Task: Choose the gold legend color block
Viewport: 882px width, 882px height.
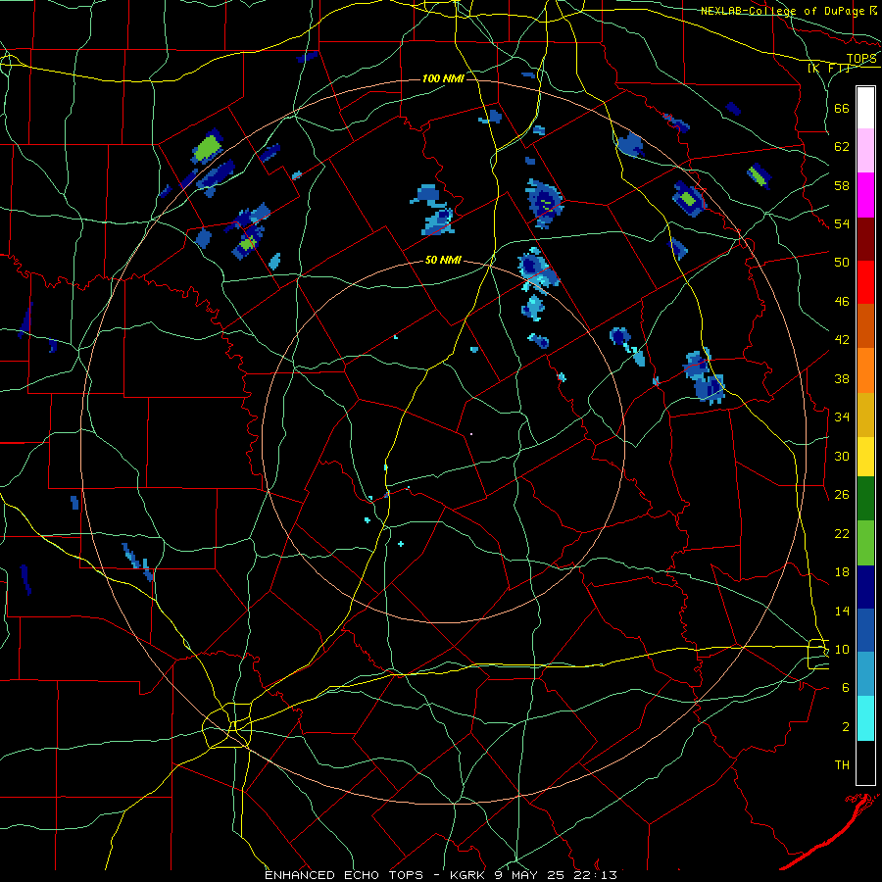Action: click(x=865, y=415)
